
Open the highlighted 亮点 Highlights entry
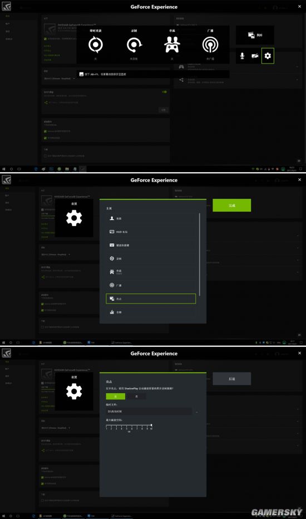151,298
